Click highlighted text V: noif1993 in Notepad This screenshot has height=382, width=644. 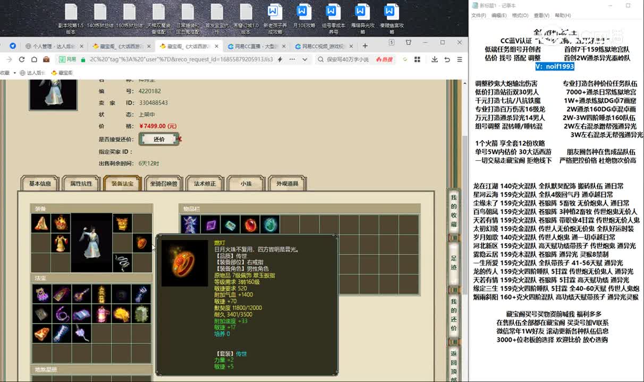coord(555,66)
